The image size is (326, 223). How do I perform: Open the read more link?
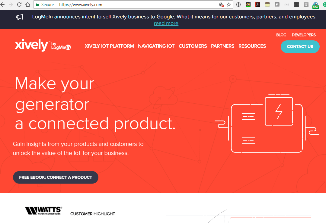tap(166, 23)
